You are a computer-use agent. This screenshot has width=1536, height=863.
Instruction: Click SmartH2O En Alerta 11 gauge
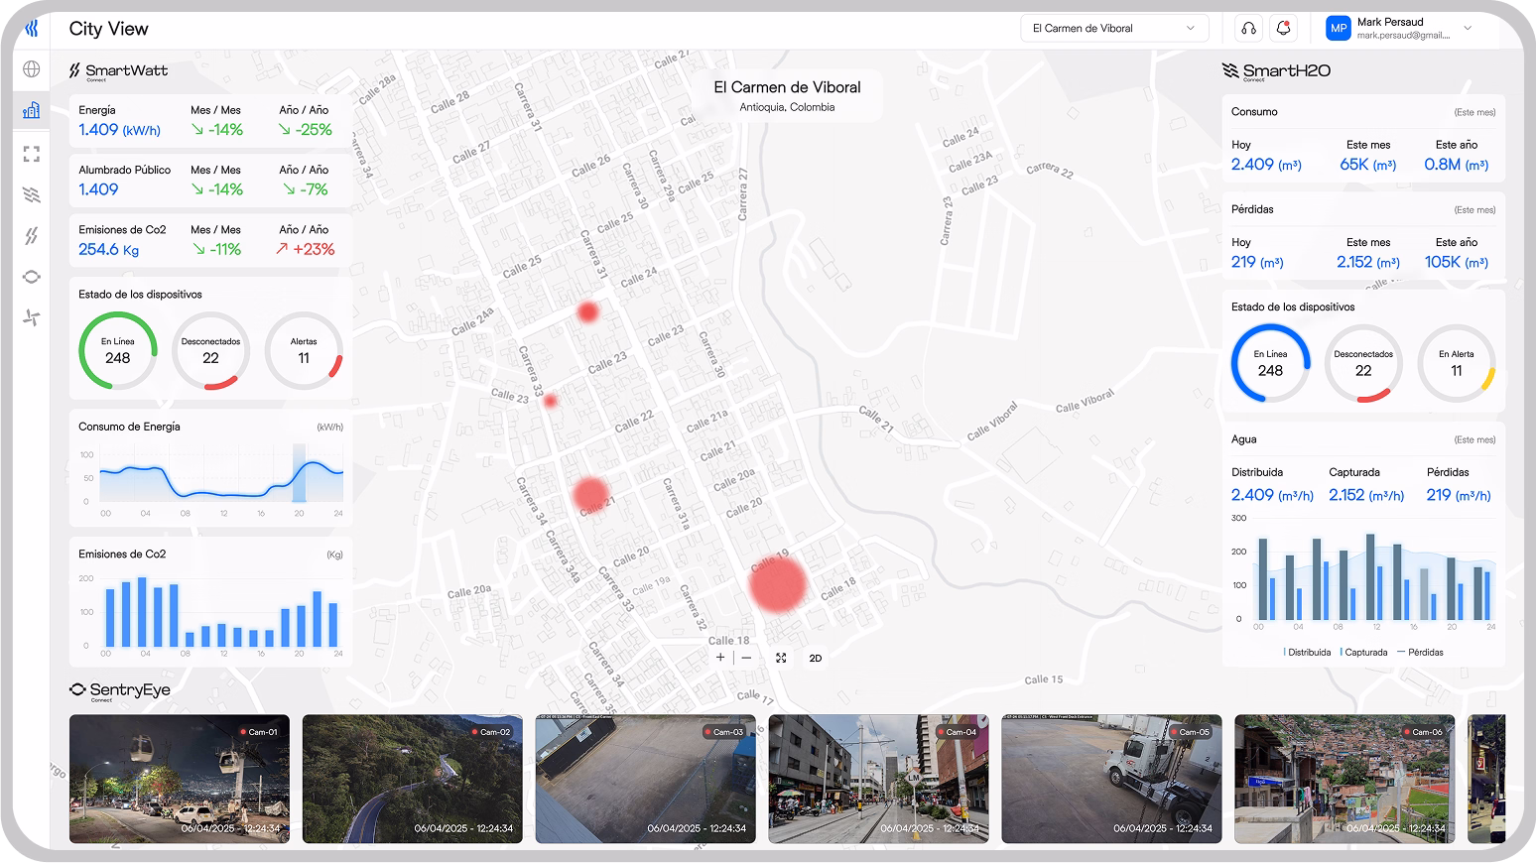(x=1457, y=363)
